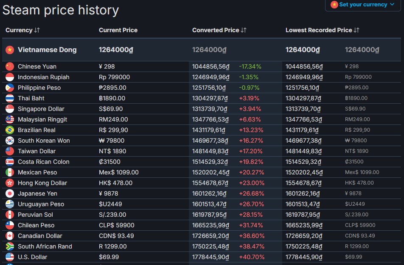Screen dimensions: 404x265
Task: Select the Philippine Peso currency name
Action: point(39,88)
